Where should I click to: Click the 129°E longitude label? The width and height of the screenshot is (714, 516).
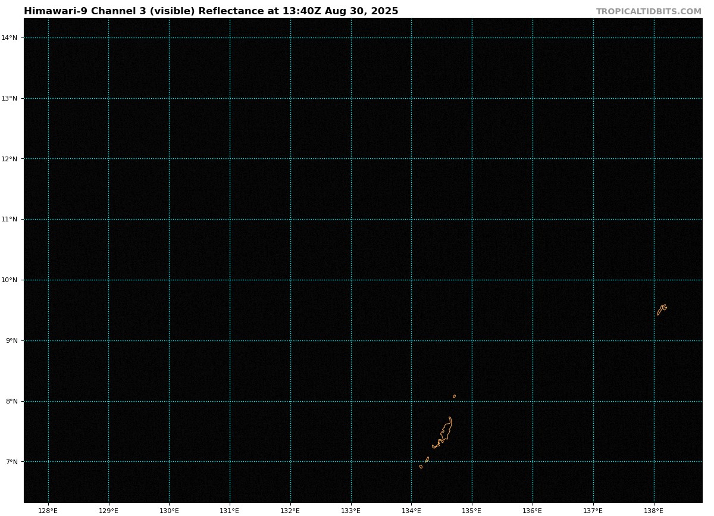(x=108, y=511)
